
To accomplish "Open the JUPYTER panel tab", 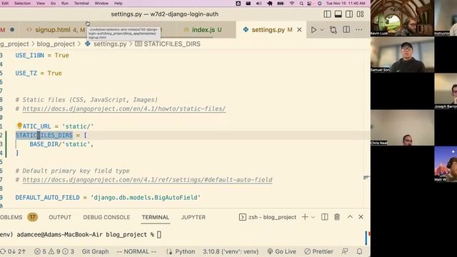I will [194, 217].
